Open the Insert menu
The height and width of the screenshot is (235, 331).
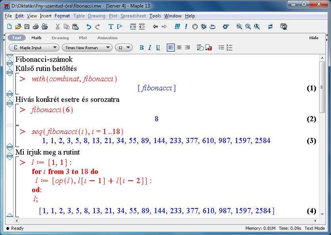point(46,16)
